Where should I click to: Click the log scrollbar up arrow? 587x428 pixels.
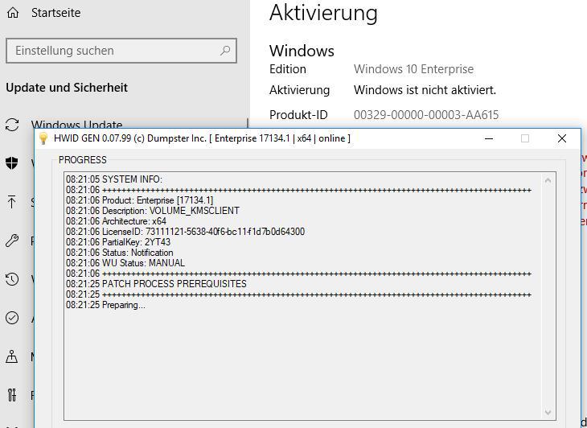(548, 181)
